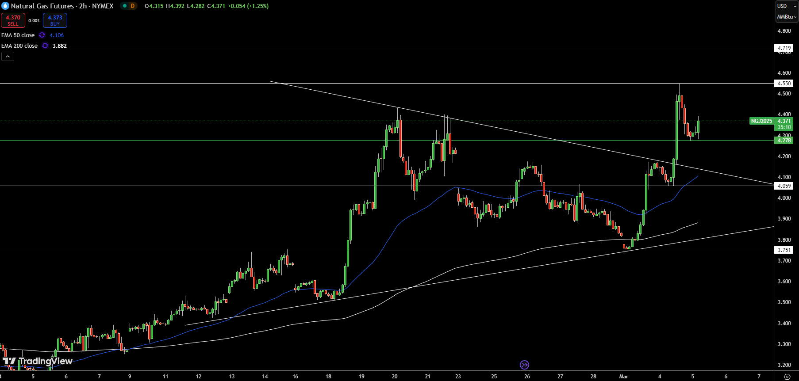
Task: Click the 3.200 price scale label
Action: coord(784,365)
